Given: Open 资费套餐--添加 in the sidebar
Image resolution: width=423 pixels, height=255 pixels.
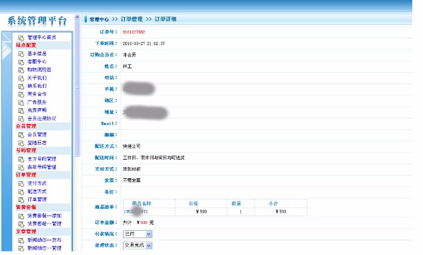Looking at the screenshot, I should (45, 216).
